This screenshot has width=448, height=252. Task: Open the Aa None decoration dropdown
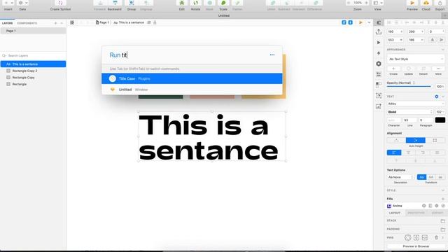400,177
